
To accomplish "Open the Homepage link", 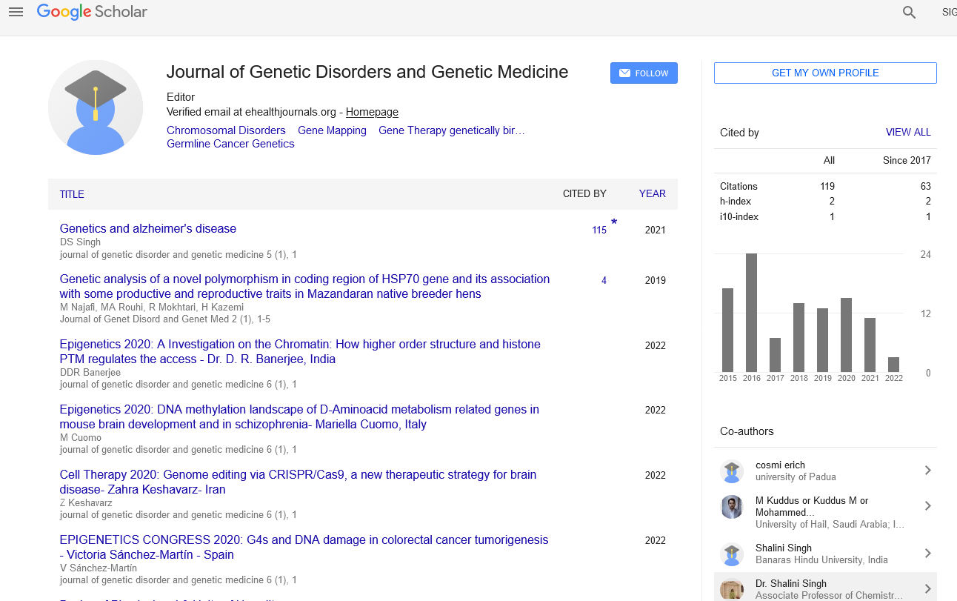I will coord(372,112).
